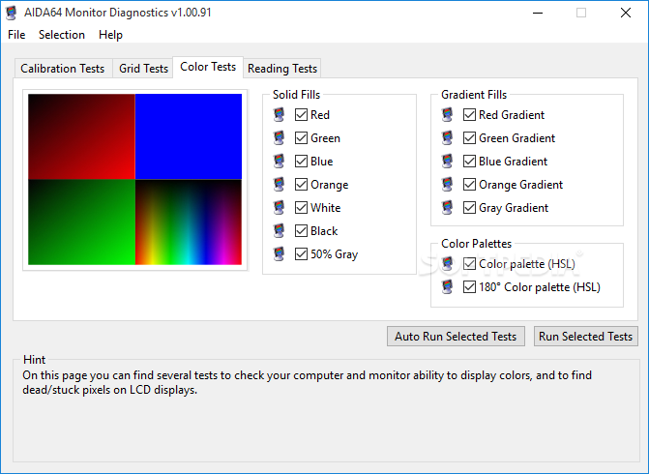Click the monitor icon beside Orange Gradient

[x=448, y=184]
